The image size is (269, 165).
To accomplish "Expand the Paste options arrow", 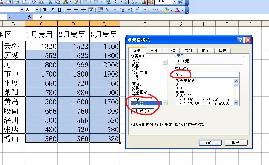I will click(x=70, y=2).
